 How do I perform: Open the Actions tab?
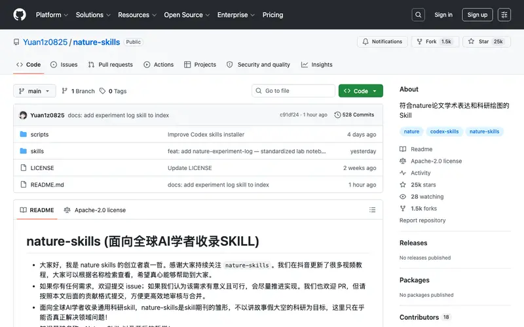pyautogui.click(x=159, y=65)
